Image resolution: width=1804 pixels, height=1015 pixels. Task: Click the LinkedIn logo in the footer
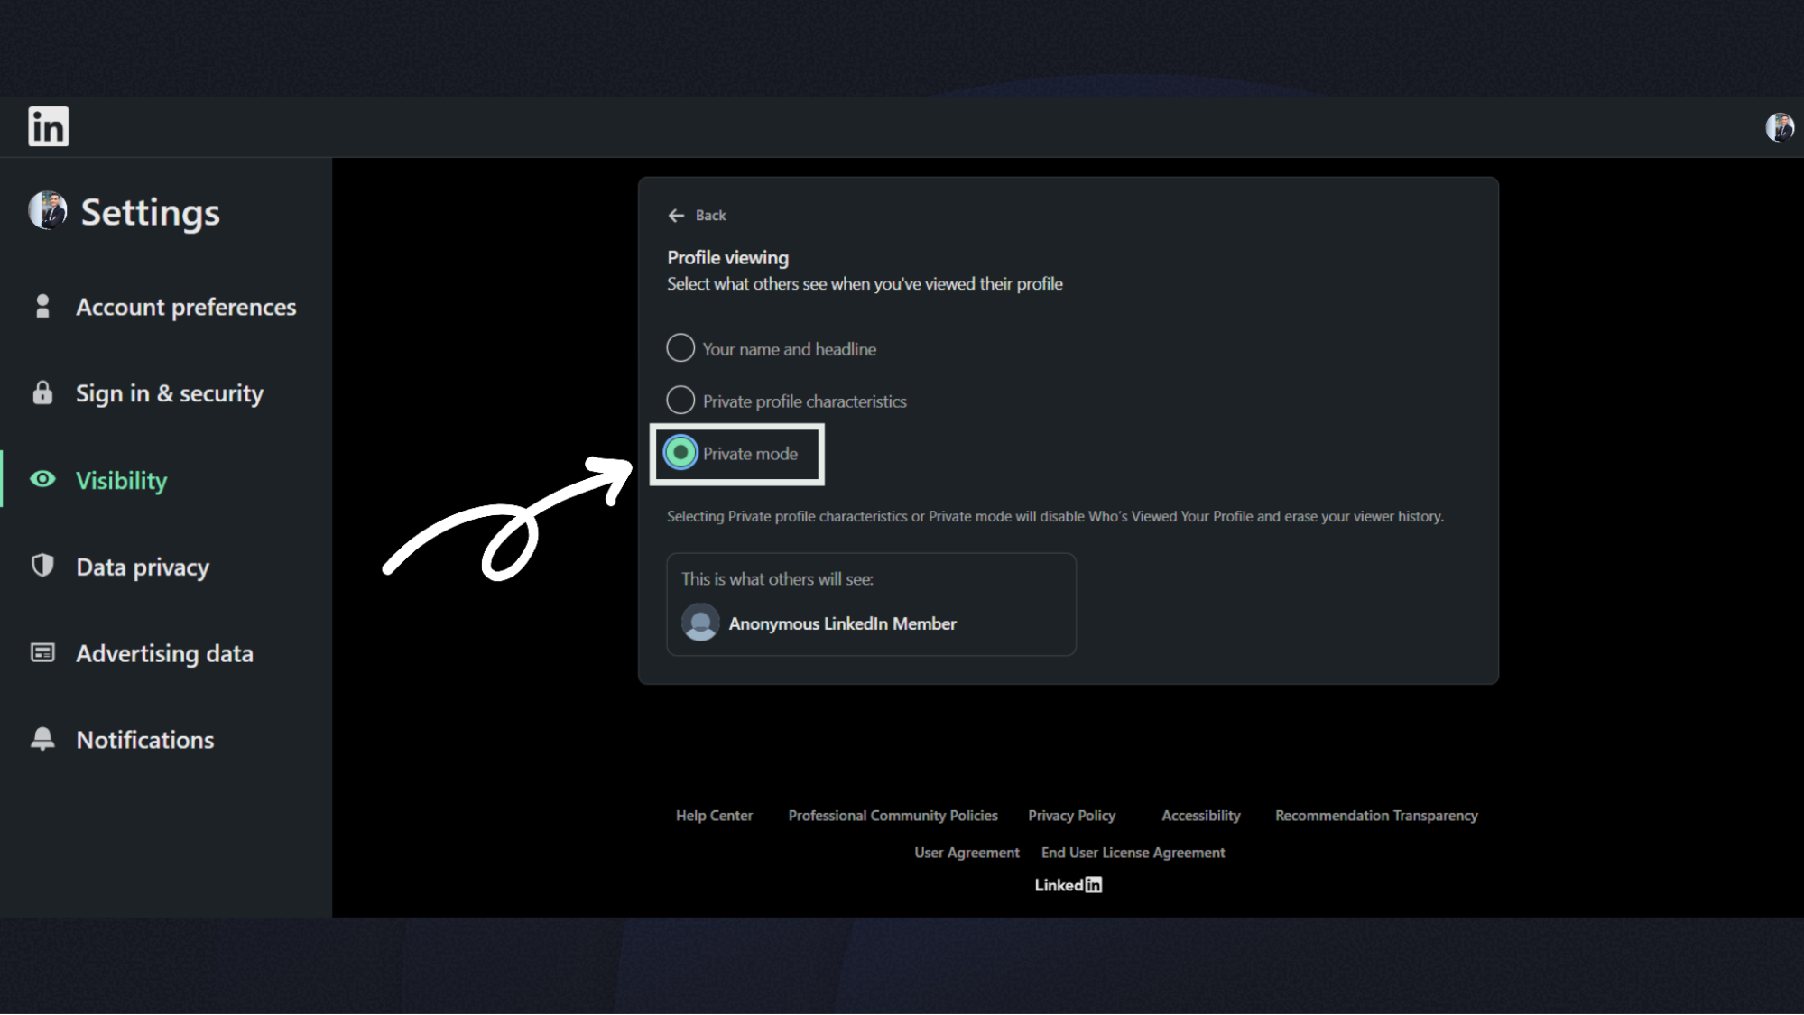point(1069,884)
